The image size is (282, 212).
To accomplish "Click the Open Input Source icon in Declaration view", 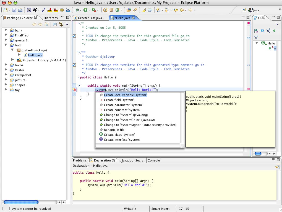I will tap(277, 167).
